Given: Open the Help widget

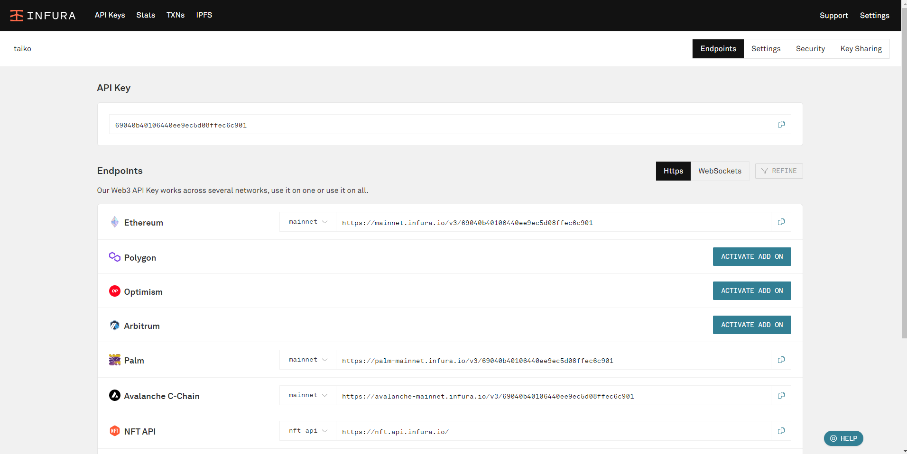Looking at the screenshot, I should coord(843,438).
